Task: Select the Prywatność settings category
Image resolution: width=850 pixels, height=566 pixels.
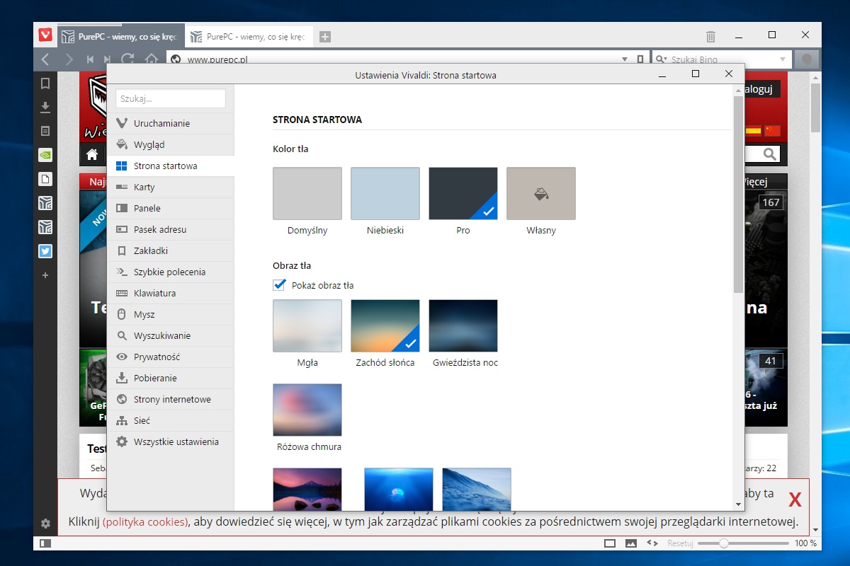Action: click(157, 357)
